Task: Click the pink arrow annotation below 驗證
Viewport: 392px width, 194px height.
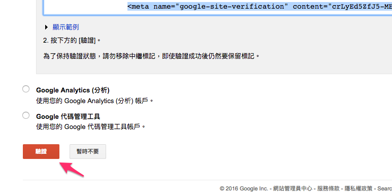Action: pos(71,170)
